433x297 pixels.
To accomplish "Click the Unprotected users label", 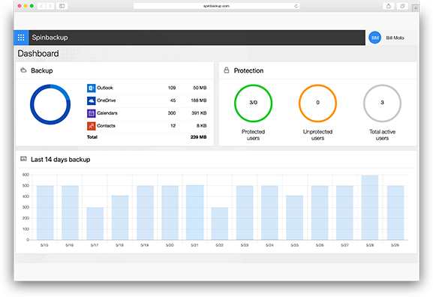I will (x=317, y=135).
